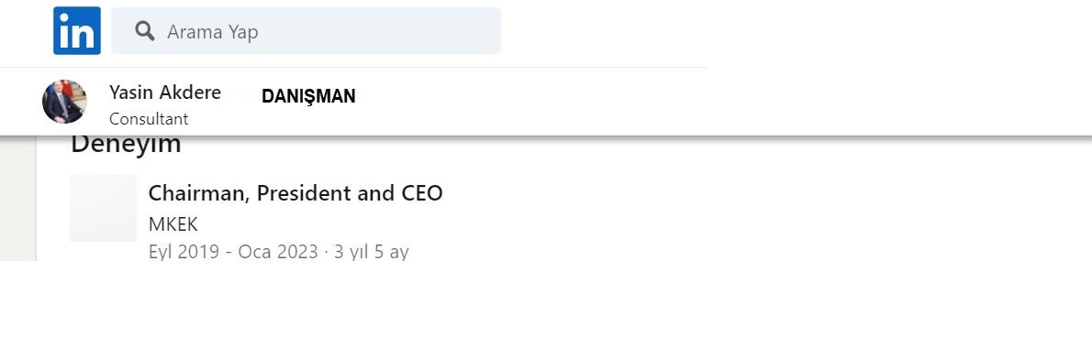Click blank space right of Arama Yap field
1092x337 pixels.
tap(604, 30)
